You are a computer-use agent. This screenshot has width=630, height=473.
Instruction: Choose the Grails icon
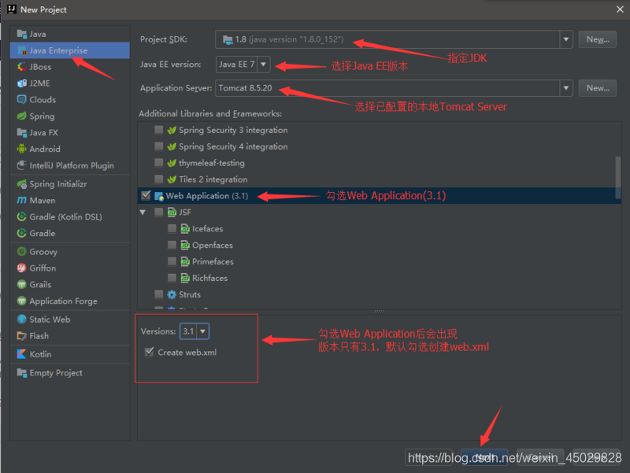(22, 285)
